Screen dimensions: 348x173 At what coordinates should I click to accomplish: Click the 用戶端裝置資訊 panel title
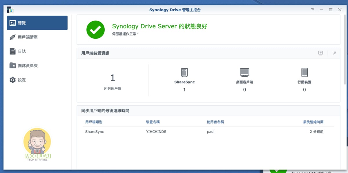(95, 53)
